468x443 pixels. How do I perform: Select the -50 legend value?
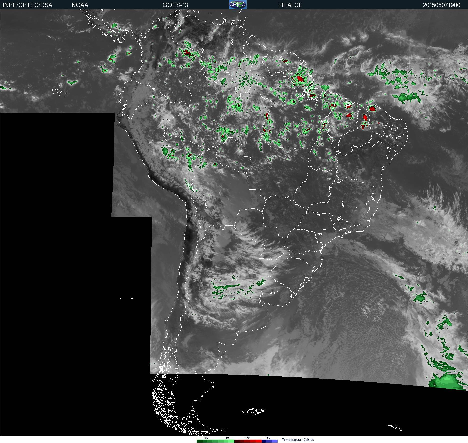[206, 438]
